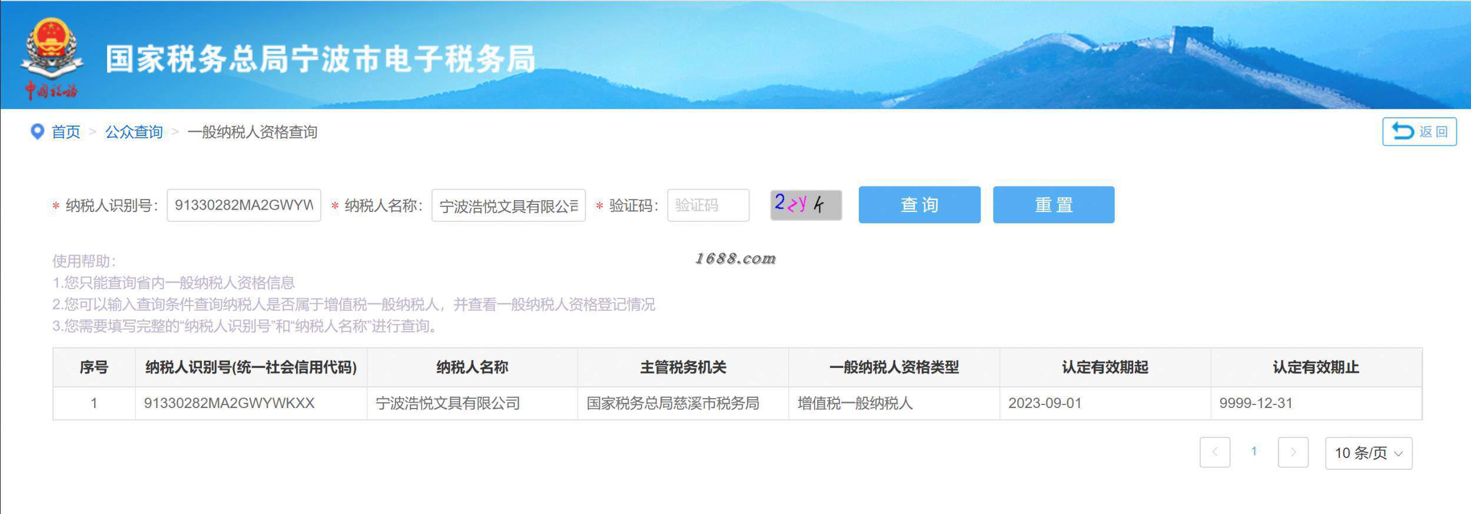
Task: Refresh the captcha verification image
Action: tap(806, 205)
